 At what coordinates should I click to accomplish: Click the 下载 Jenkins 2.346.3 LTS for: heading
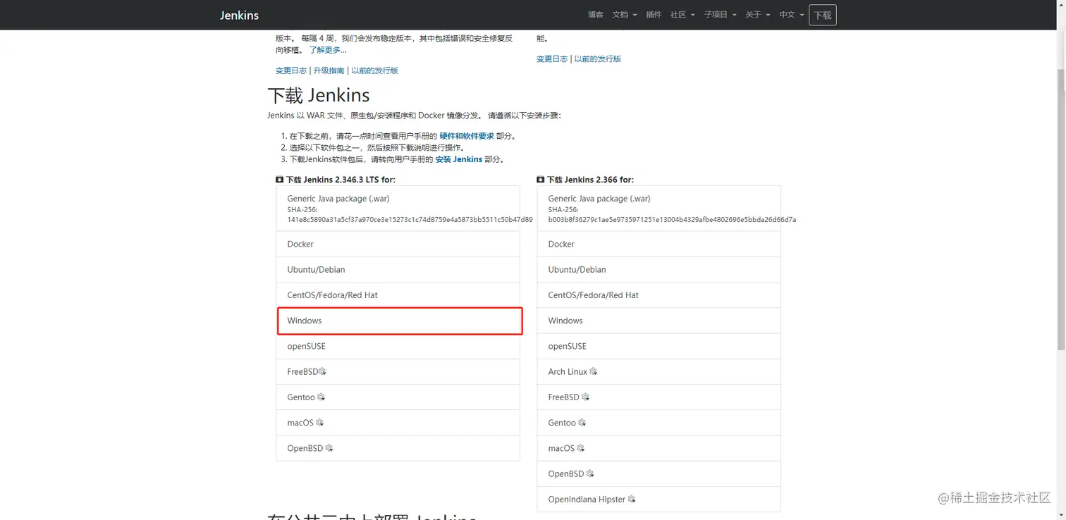tap(336, 180)
